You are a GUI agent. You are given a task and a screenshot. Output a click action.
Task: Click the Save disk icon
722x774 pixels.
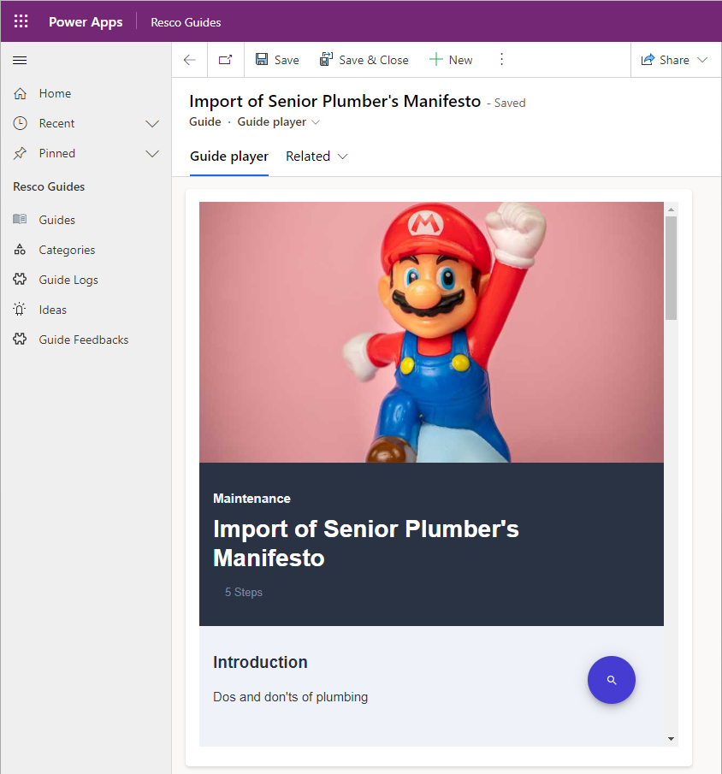click(262, 60)
